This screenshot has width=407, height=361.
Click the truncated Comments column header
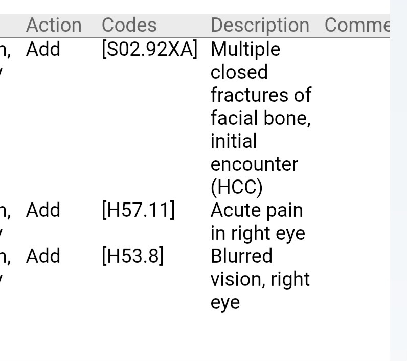coord(356,25)
